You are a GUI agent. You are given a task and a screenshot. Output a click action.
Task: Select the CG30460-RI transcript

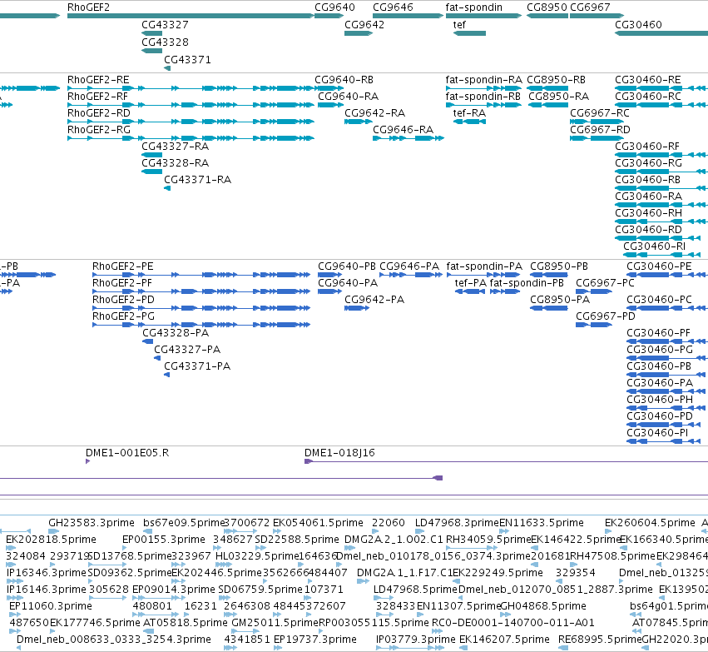654,246
